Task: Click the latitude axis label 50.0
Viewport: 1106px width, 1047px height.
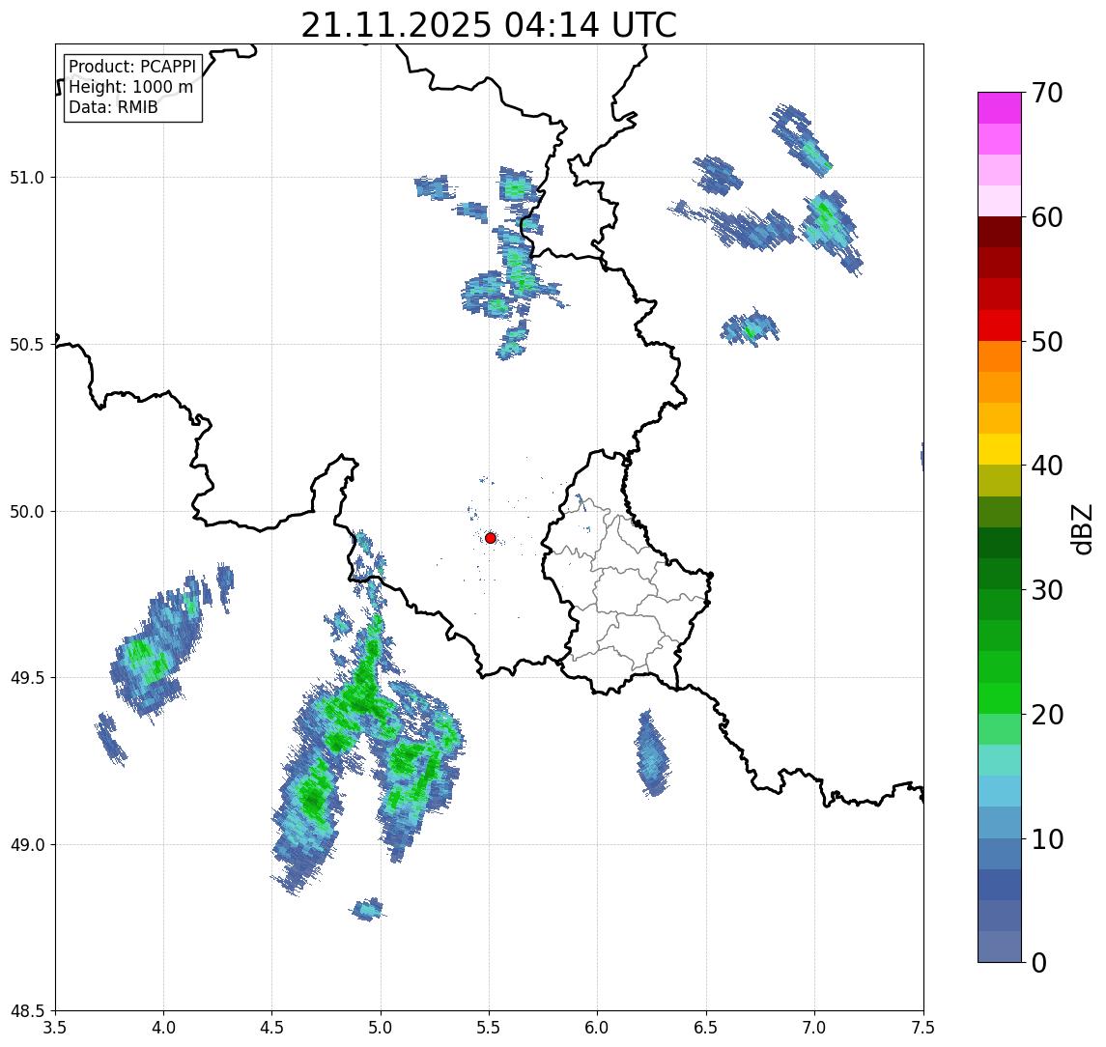Action: pyautogui.click(x=27, y=512)
